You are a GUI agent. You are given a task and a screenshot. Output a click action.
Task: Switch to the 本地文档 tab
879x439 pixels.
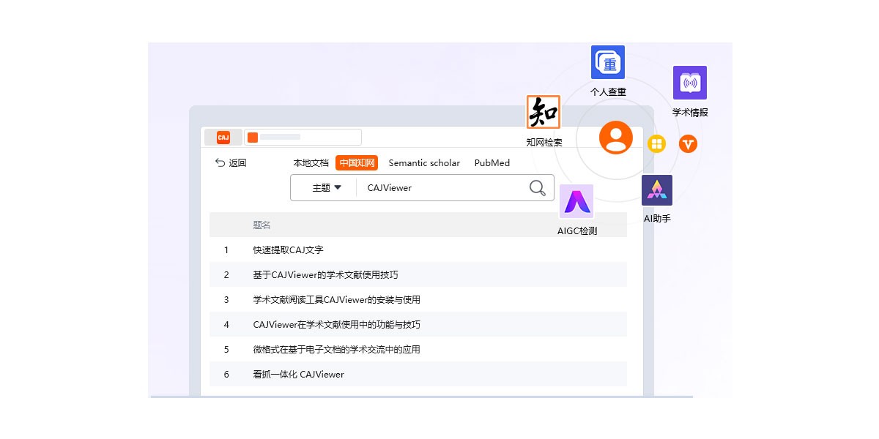point(311,163)
